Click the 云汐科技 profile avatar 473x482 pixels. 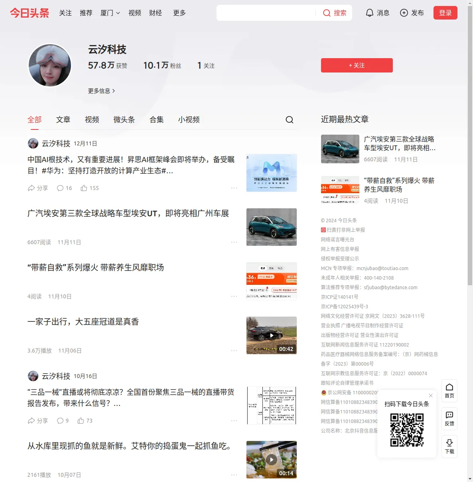point(50,65)
